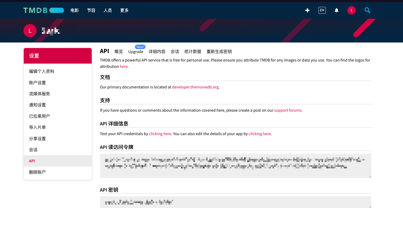Image resolution: width=403 pixels, height=232 pixels.
Task: Click the New! badge above Upgrade
Action: (140, 47)
